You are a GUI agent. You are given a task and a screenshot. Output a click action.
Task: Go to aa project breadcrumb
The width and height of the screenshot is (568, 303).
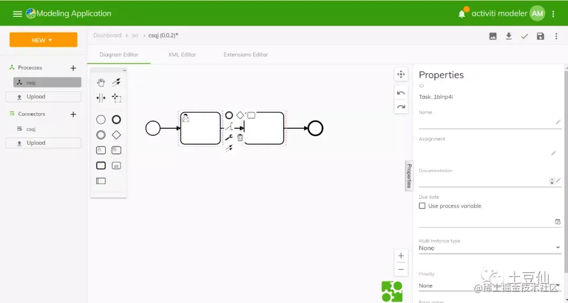[135, 36]
